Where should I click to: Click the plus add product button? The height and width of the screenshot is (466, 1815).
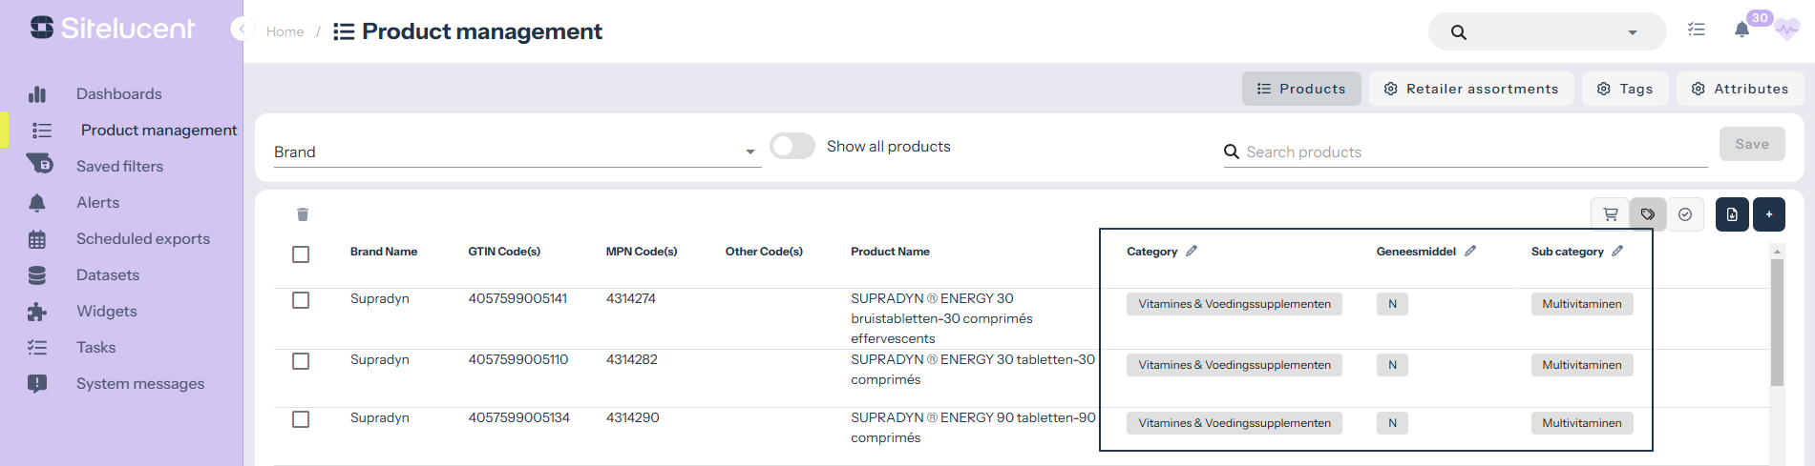(x=1769, y=214)
